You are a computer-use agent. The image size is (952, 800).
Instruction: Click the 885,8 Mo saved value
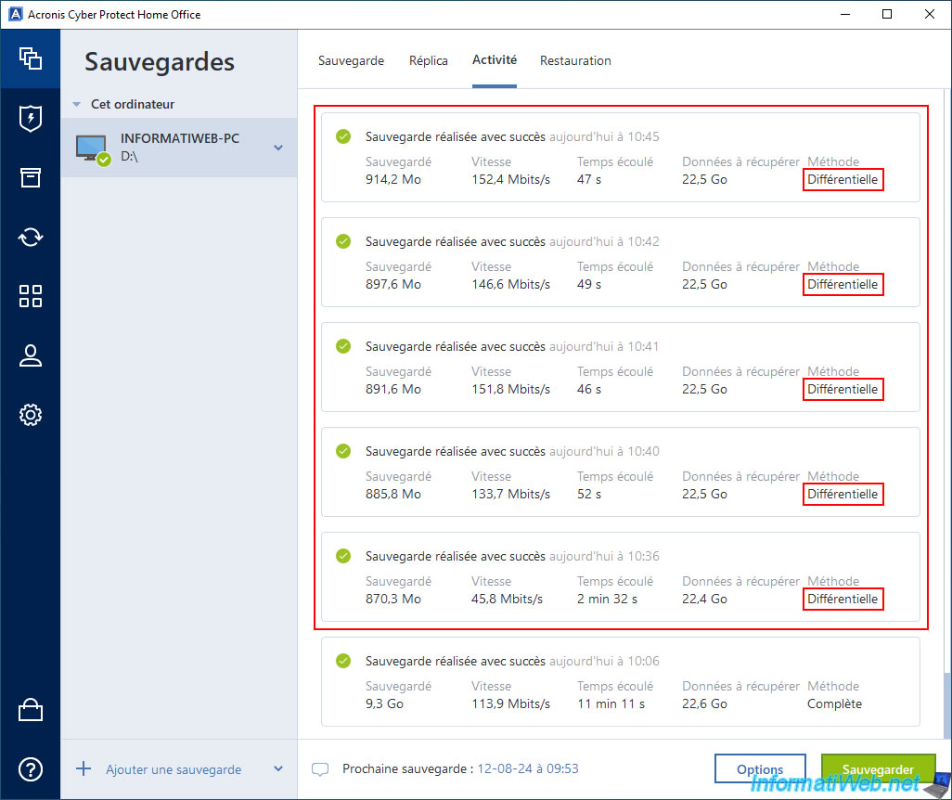(392, 495)
